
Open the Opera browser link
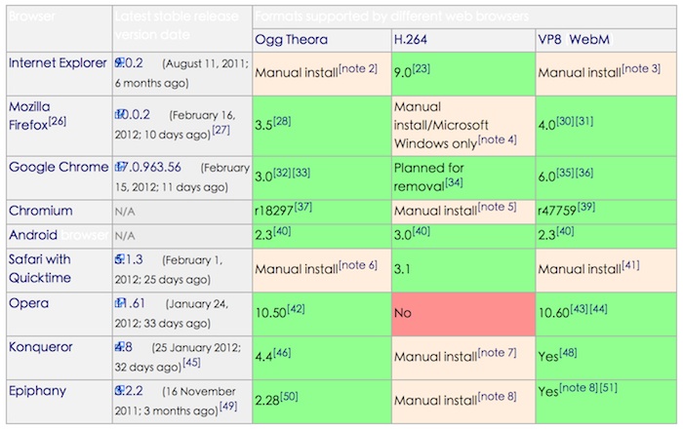coord(28,303)
